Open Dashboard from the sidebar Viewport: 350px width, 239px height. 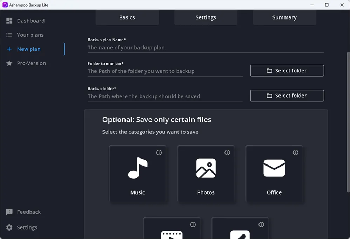pos(31,21)
